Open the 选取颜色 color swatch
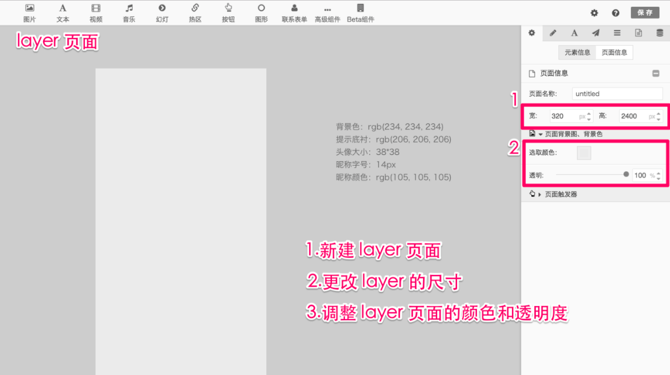This screenshot has width=670, height=375. pyautogui.click(x=584, y=153)
